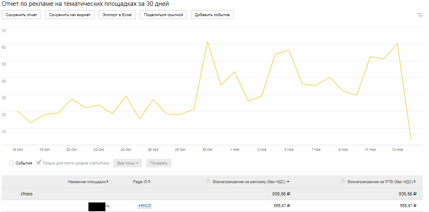Click chart data point at 13 Ноя
Screen dimensions: 429x212
click(398, 43)
